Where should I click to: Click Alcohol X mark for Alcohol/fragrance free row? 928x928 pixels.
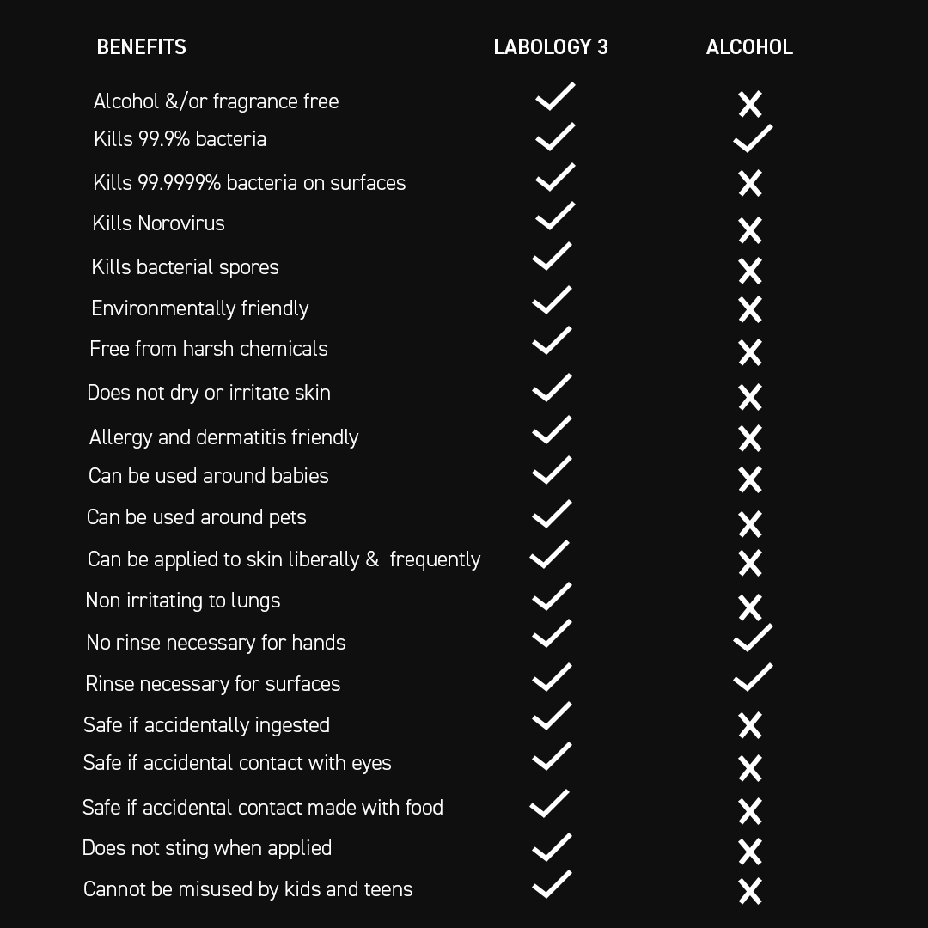point(750,105)
